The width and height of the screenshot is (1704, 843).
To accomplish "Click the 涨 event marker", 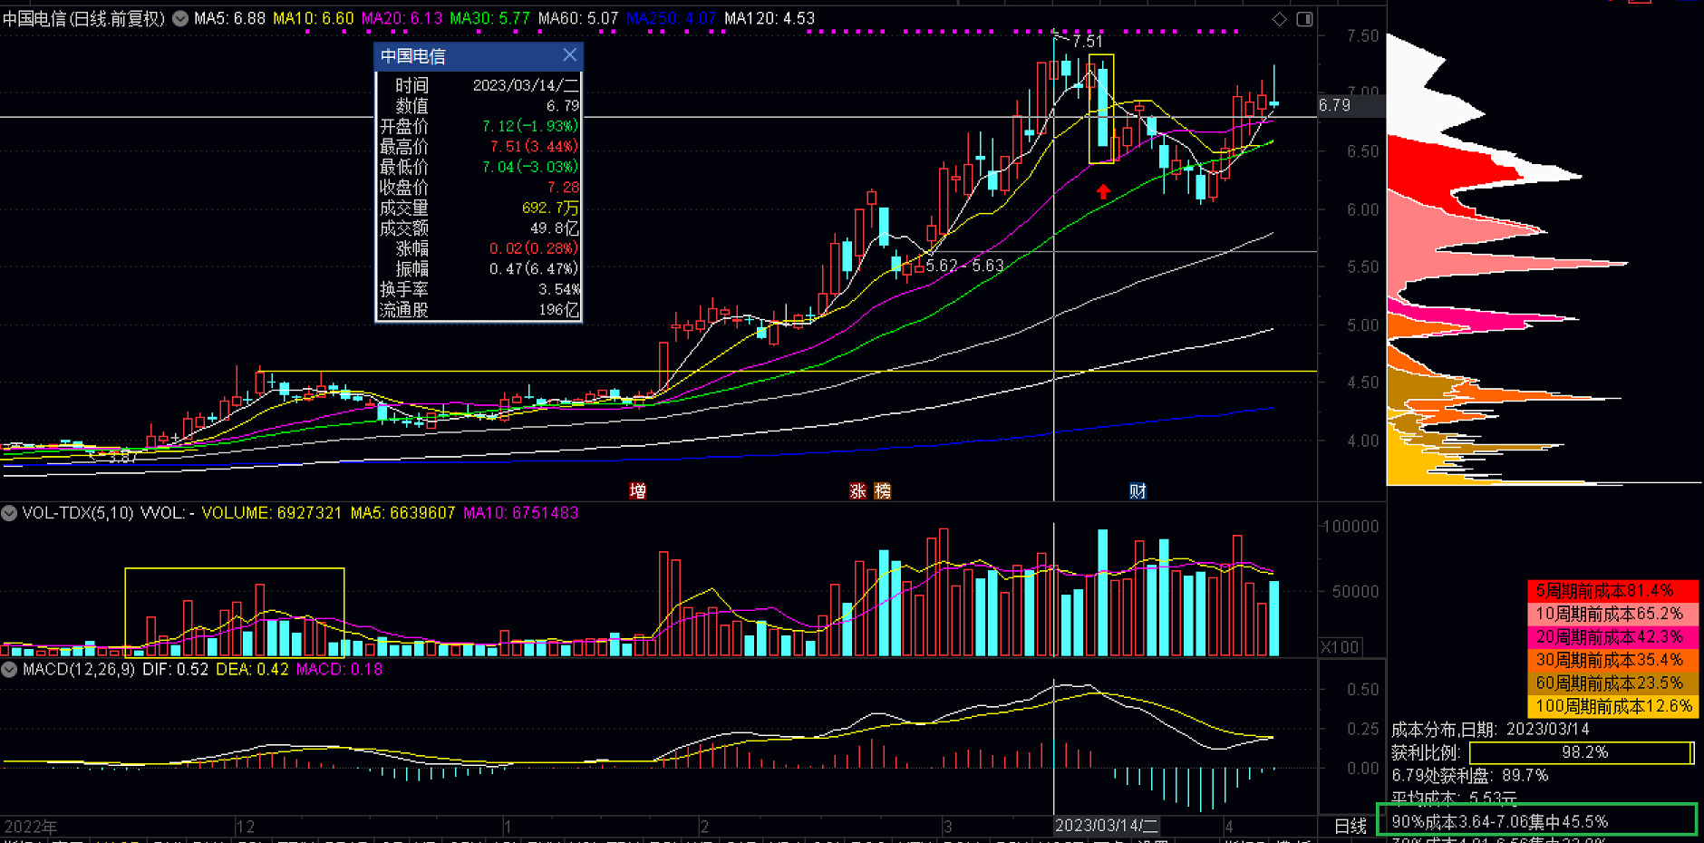I will (x=857, y=491).
